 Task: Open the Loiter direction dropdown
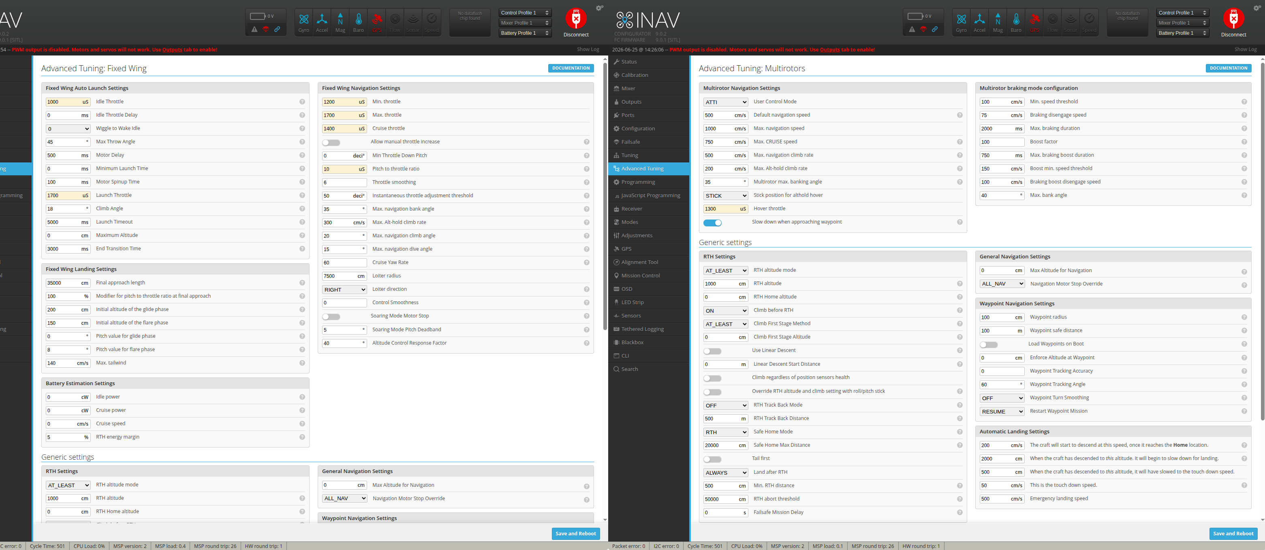[x=344, y=290]
